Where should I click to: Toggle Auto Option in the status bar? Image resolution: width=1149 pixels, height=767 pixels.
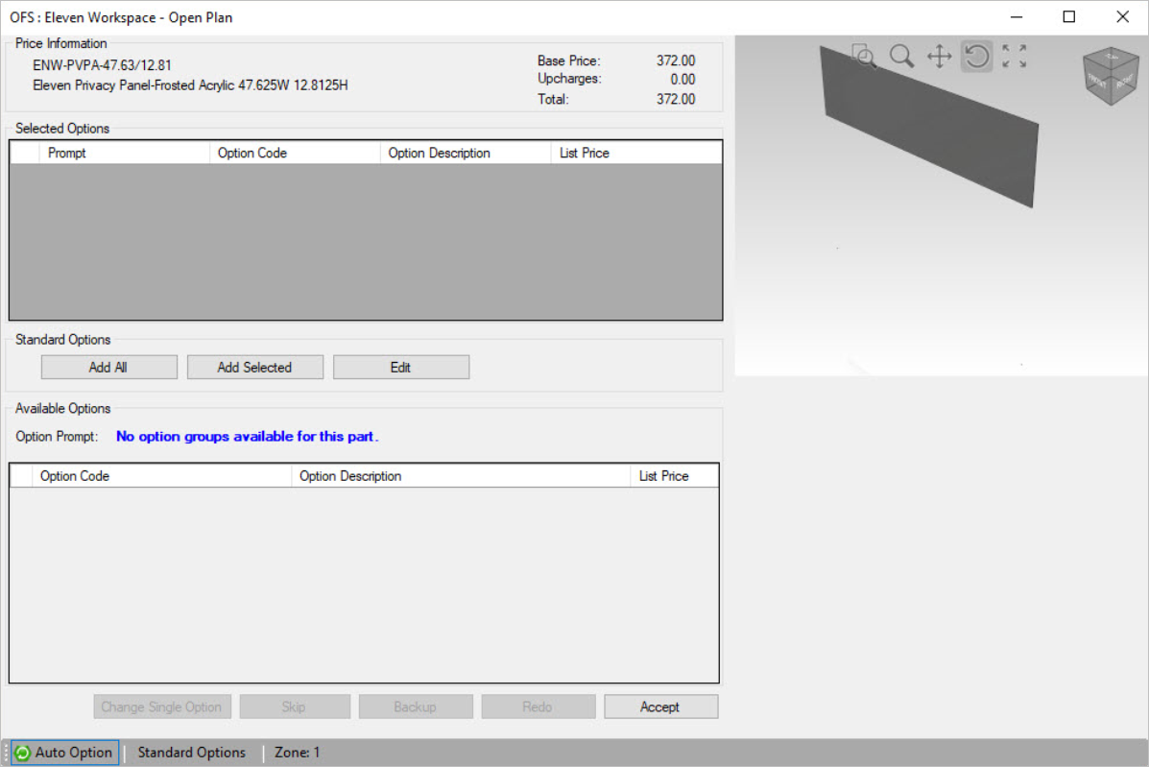(x=64, y=753)
